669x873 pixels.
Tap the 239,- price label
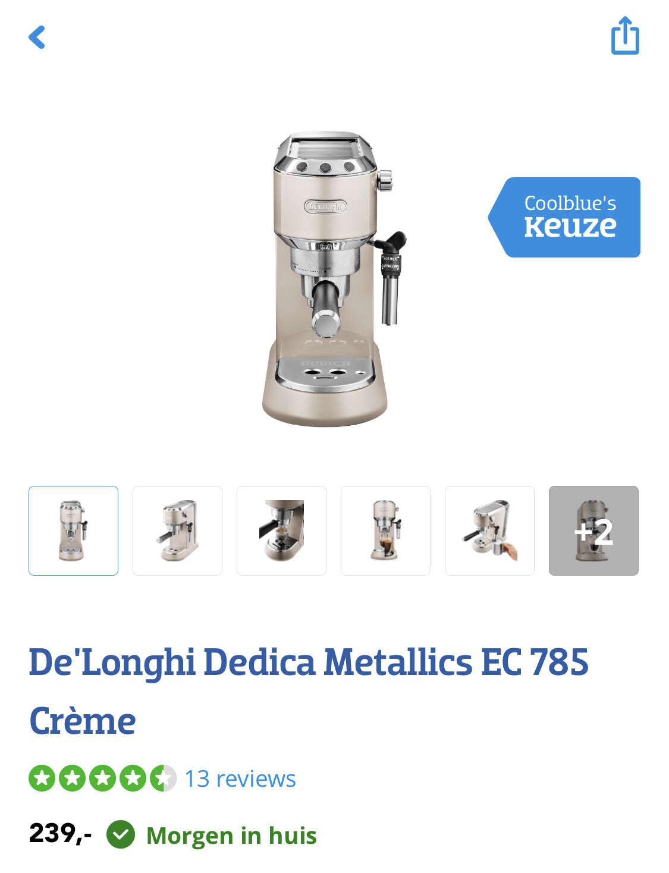(60, 834)
